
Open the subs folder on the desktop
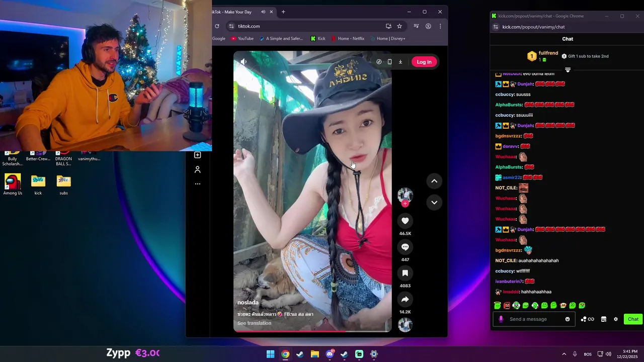pyautogui.click(x=64, y=185)
